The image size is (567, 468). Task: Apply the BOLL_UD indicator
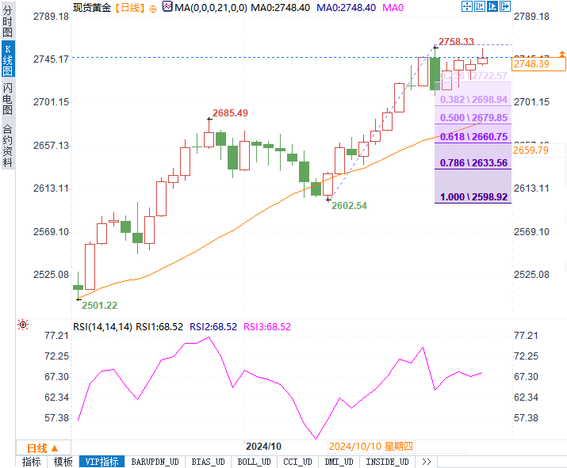[x=254, y=462]
